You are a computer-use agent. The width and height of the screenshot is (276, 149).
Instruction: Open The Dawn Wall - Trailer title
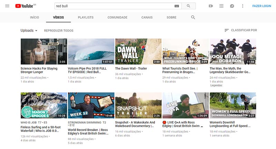point(131,68)
